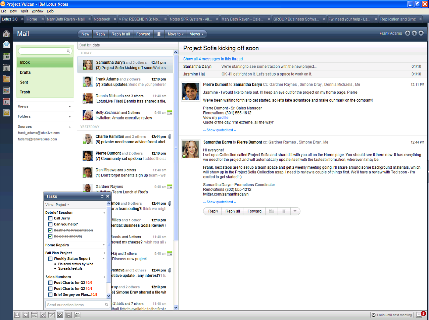Open the Tools menu
This screenshot has width=429, height=320.
pyautogui.click(x=24, y=11)
